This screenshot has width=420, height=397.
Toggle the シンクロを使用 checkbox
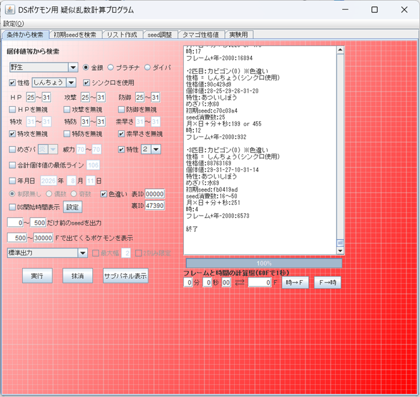86,83
